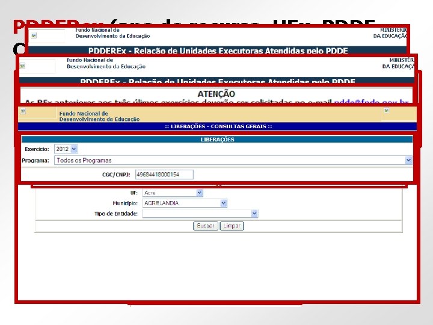Click the CGC/CNPJ input field
Screen dimensions: 433x325
click(164, 175)
